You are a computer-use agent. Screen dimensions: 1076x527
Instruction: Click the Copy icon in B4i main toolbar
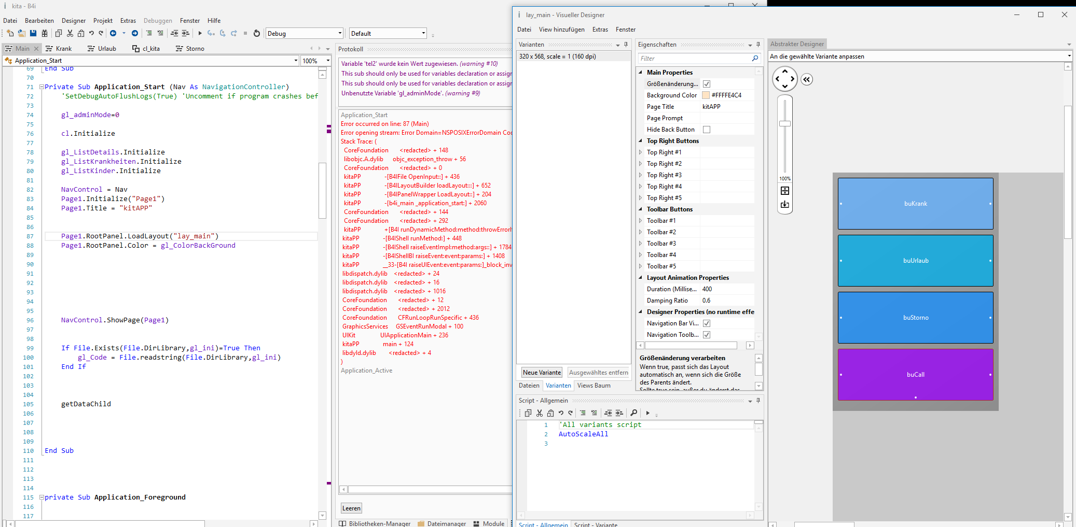(59, 33)
